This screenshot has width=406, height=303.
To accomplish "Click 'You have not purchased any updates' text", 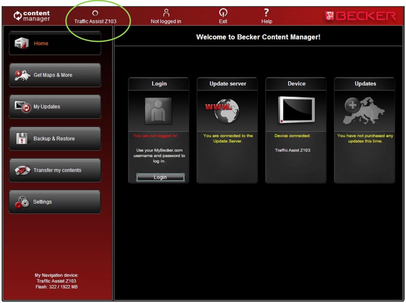I will click(x=365, y=138).
